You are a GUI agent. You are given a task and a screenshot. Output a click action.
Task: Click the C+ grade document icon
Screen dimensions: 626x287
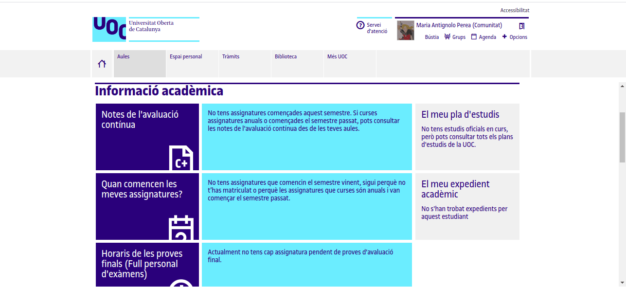(181, 158)
